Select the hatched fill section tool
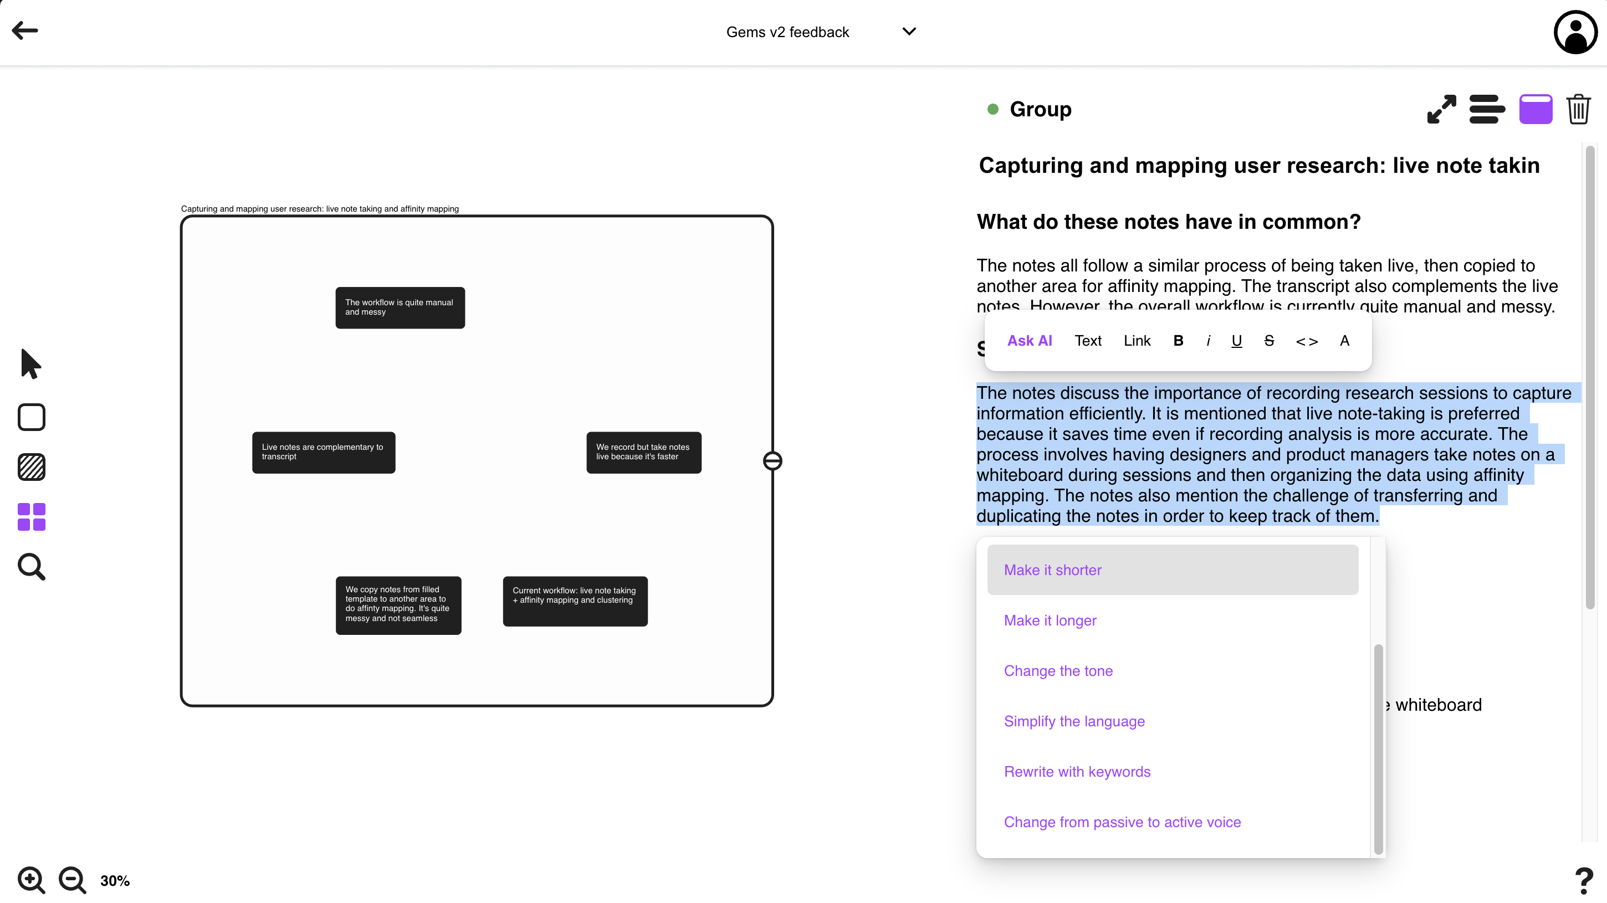The image size is (1607, 903). pos(31,467)
